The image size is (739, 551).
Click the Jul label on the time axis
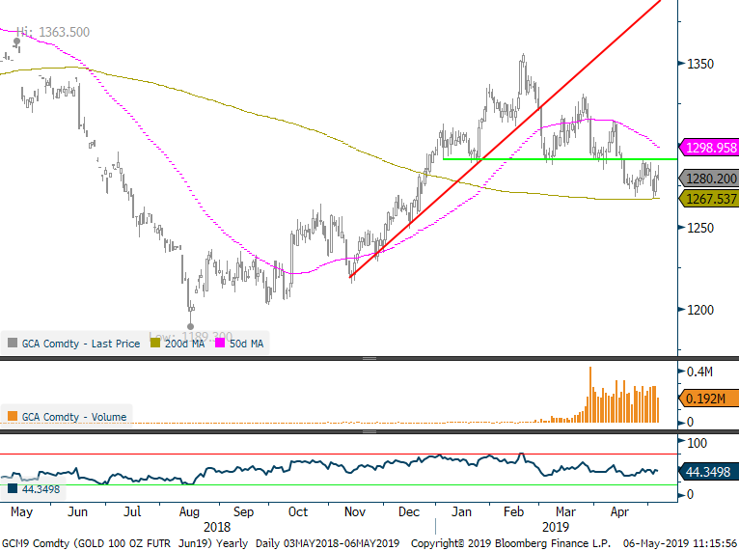click(132, 511)
